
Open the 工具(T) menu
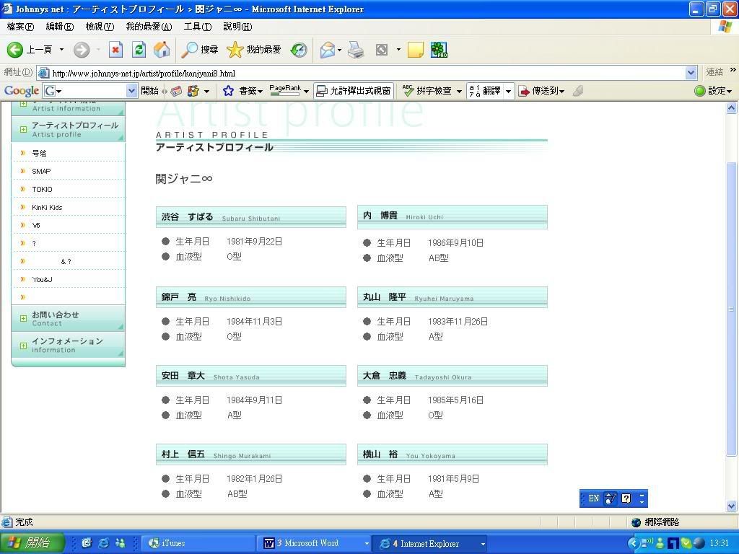tap(197, 27)
